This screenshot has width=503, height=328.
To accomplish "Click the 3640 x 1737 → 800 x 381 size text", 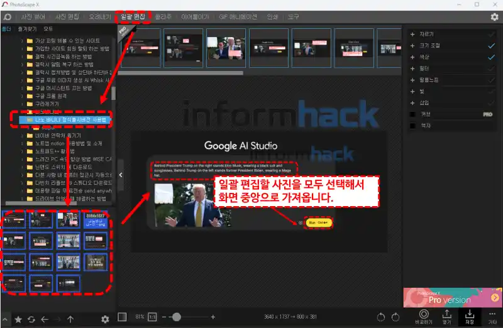I will [290, 317].
